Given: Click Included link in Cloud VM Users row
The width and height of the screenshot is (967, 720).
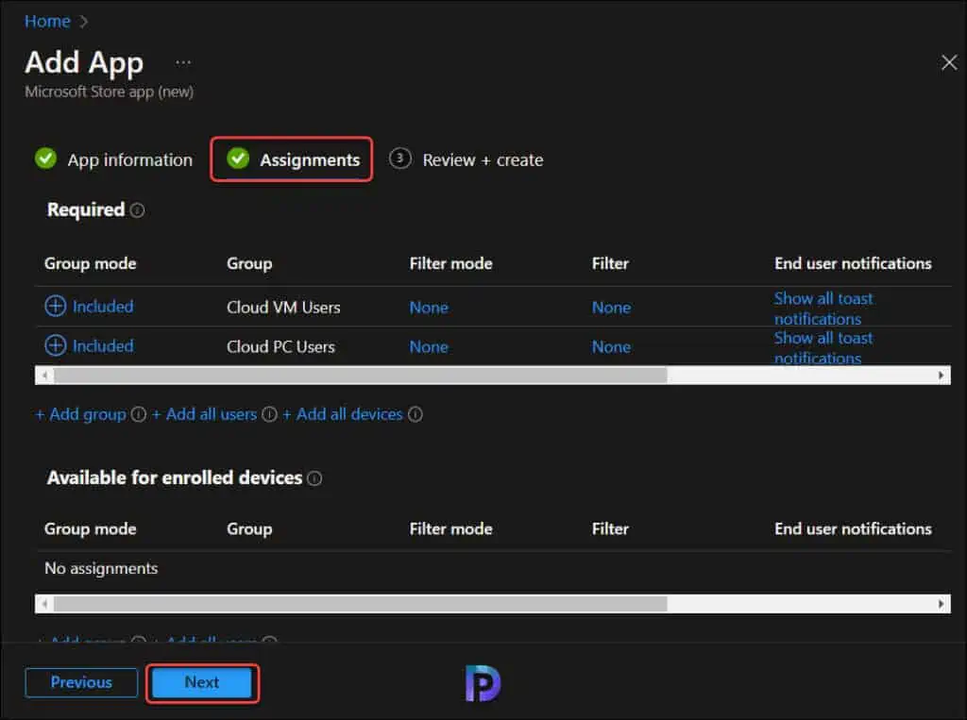Looking at the screenshot, I should [x=102, y=307].
